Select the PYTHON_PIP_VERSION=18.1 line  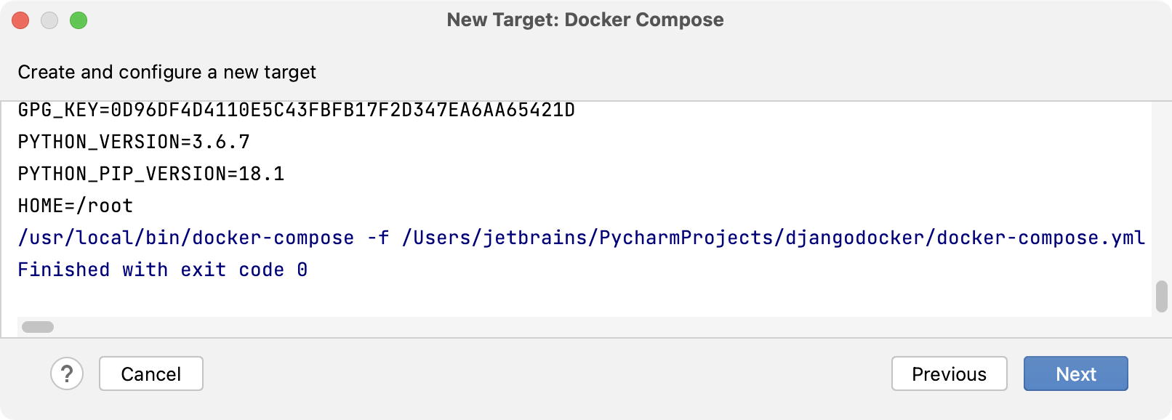[151, 174]
